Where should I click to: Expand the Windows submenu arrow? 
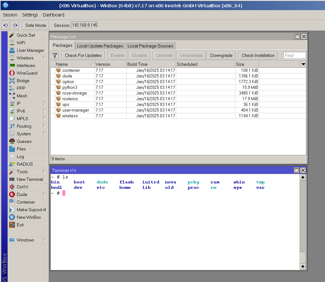click(x=44, y=240)
